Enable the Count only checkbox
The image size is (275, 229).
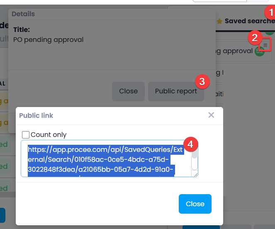pos(26,134)
